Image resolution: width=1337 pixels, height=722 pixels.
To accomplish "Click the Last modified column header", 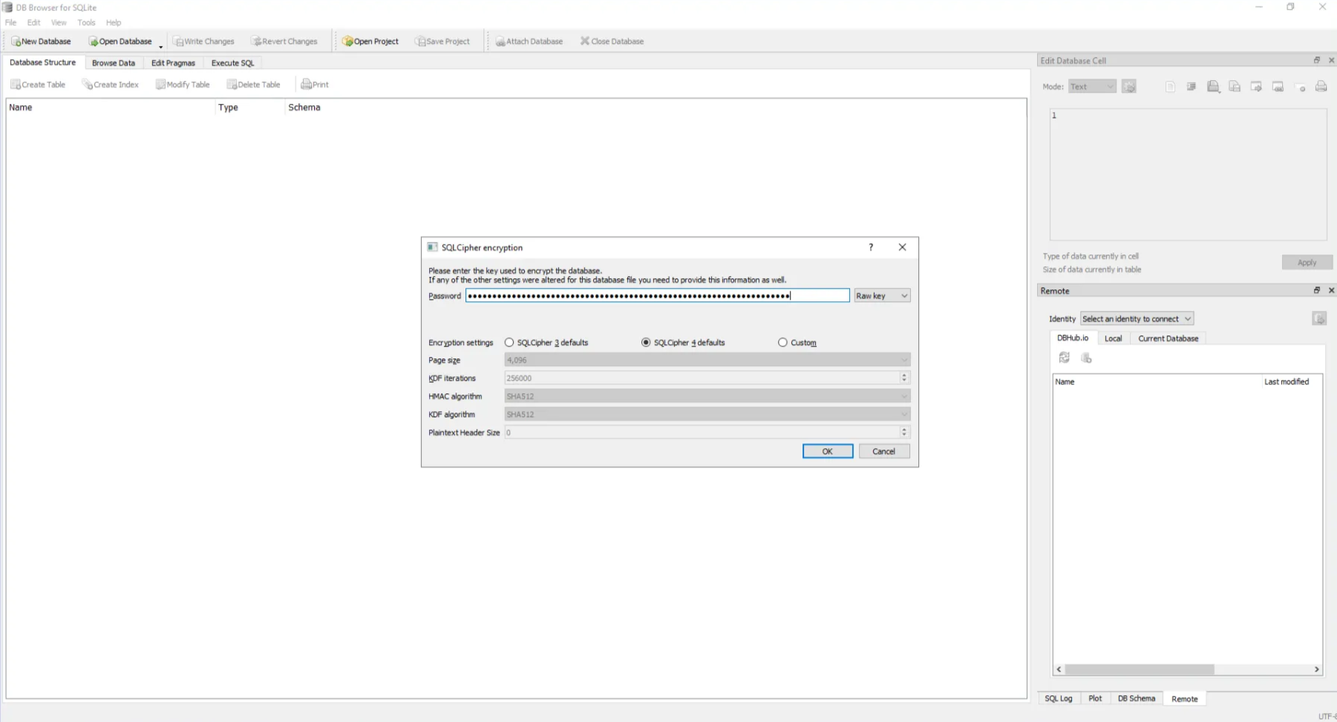I will point(1287,381).
